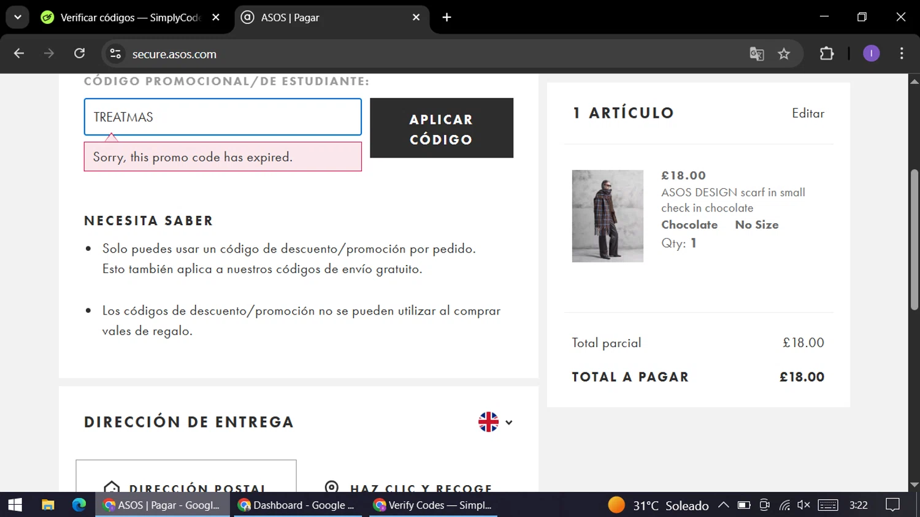Open File Explorer from taskbar

pos(48,505)
